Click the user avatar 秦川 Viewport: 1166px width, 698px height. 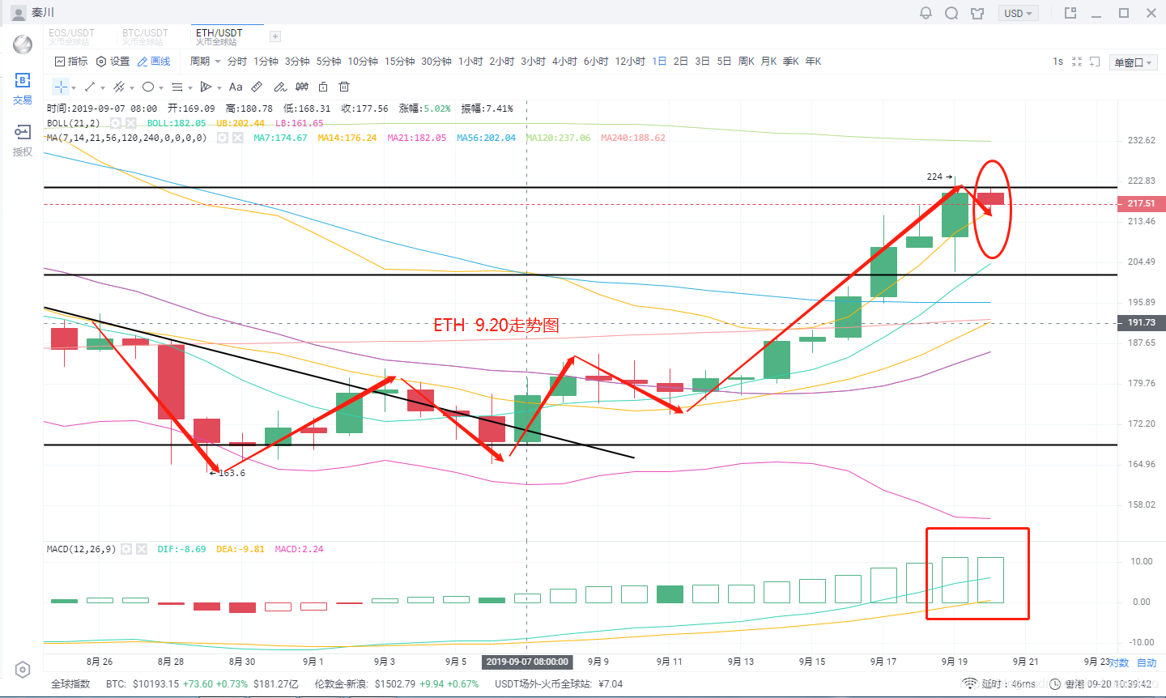pos(19,13)
